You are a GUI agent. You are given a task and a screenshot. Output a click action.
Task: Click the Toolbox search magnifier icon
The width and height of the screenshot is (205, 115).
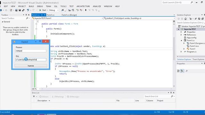[x=27, y=18]
